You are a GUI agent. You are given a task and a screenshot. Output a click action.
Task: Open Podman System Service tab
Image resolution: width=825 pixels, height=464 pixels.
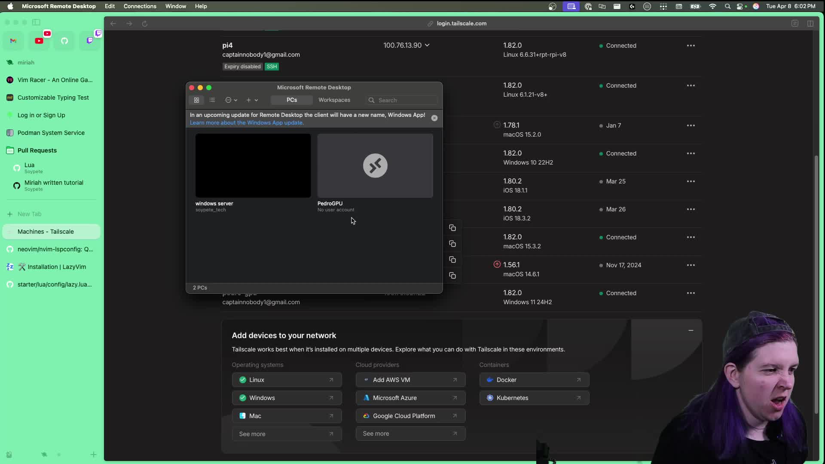(52, 133)
